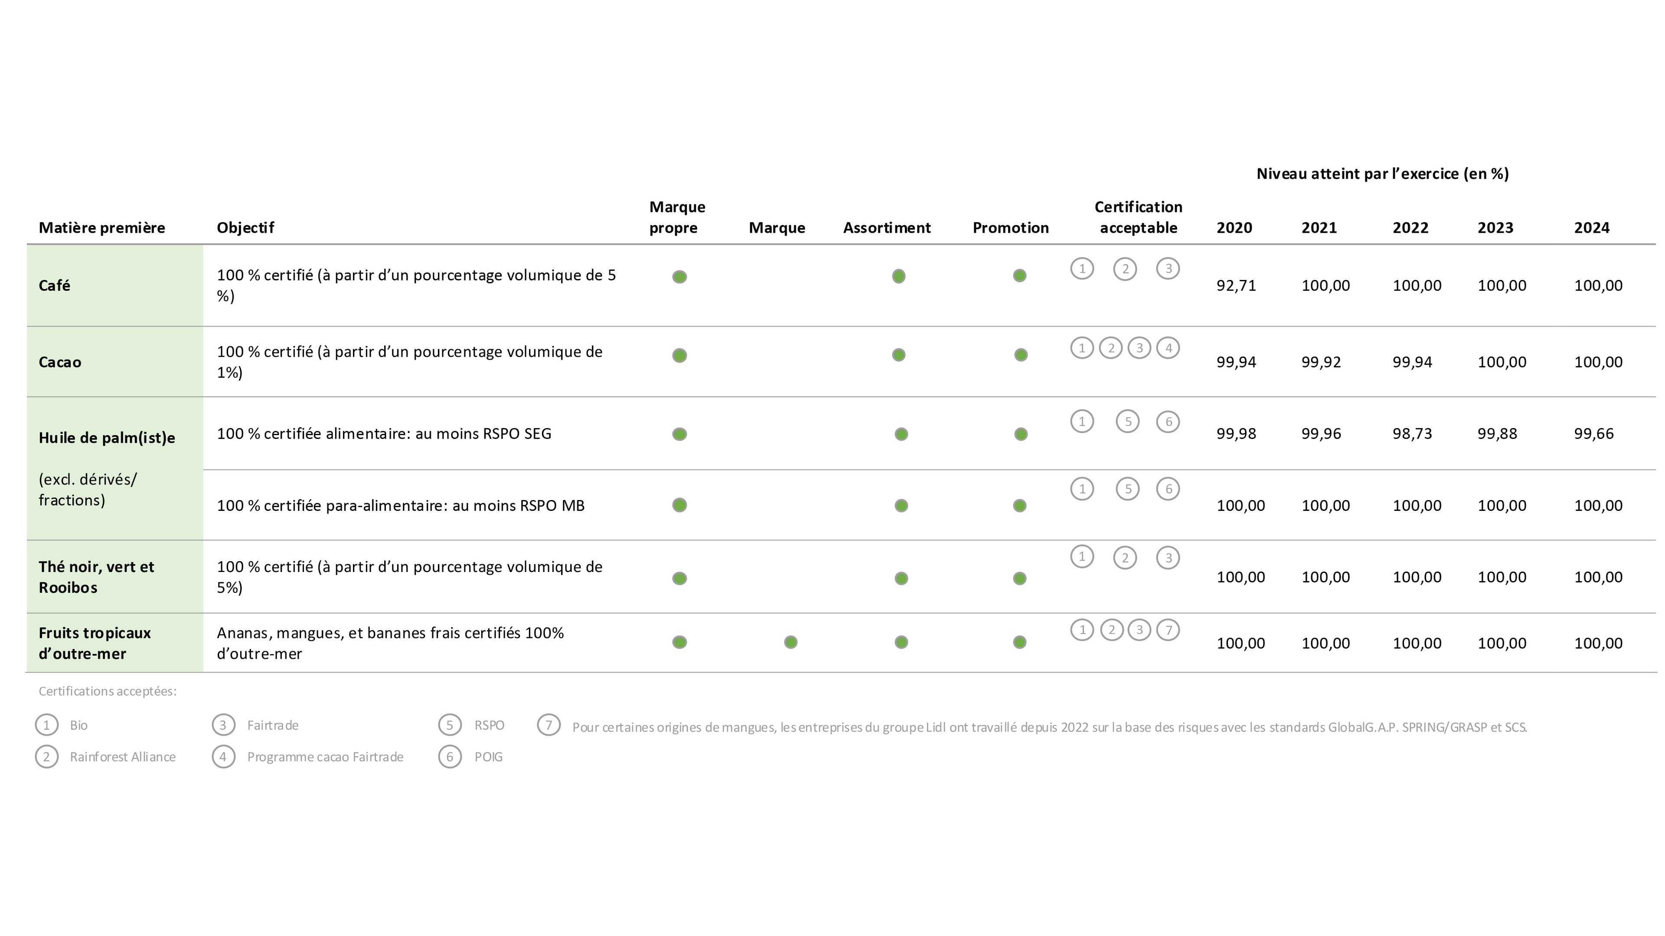Screen dimensions: 1665x936
Task: Click the RSPO SEG objective text
Action: tap(384, 433)
